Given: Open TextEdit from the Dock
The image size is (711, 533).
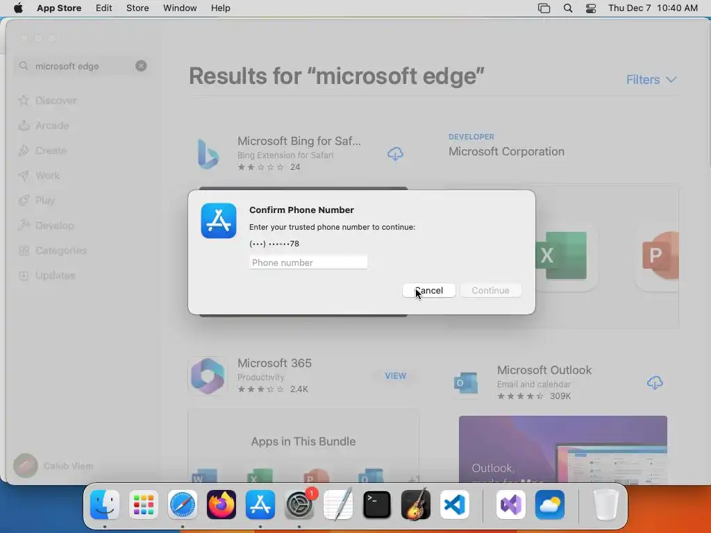Looking at the screenshot, I should (338, 505).
